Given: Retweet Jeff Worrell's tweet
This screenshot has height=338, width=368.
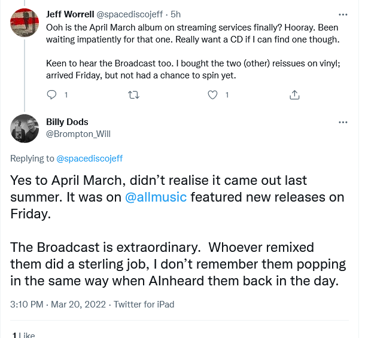Looking at the screenshot, I should coord(134,95).
